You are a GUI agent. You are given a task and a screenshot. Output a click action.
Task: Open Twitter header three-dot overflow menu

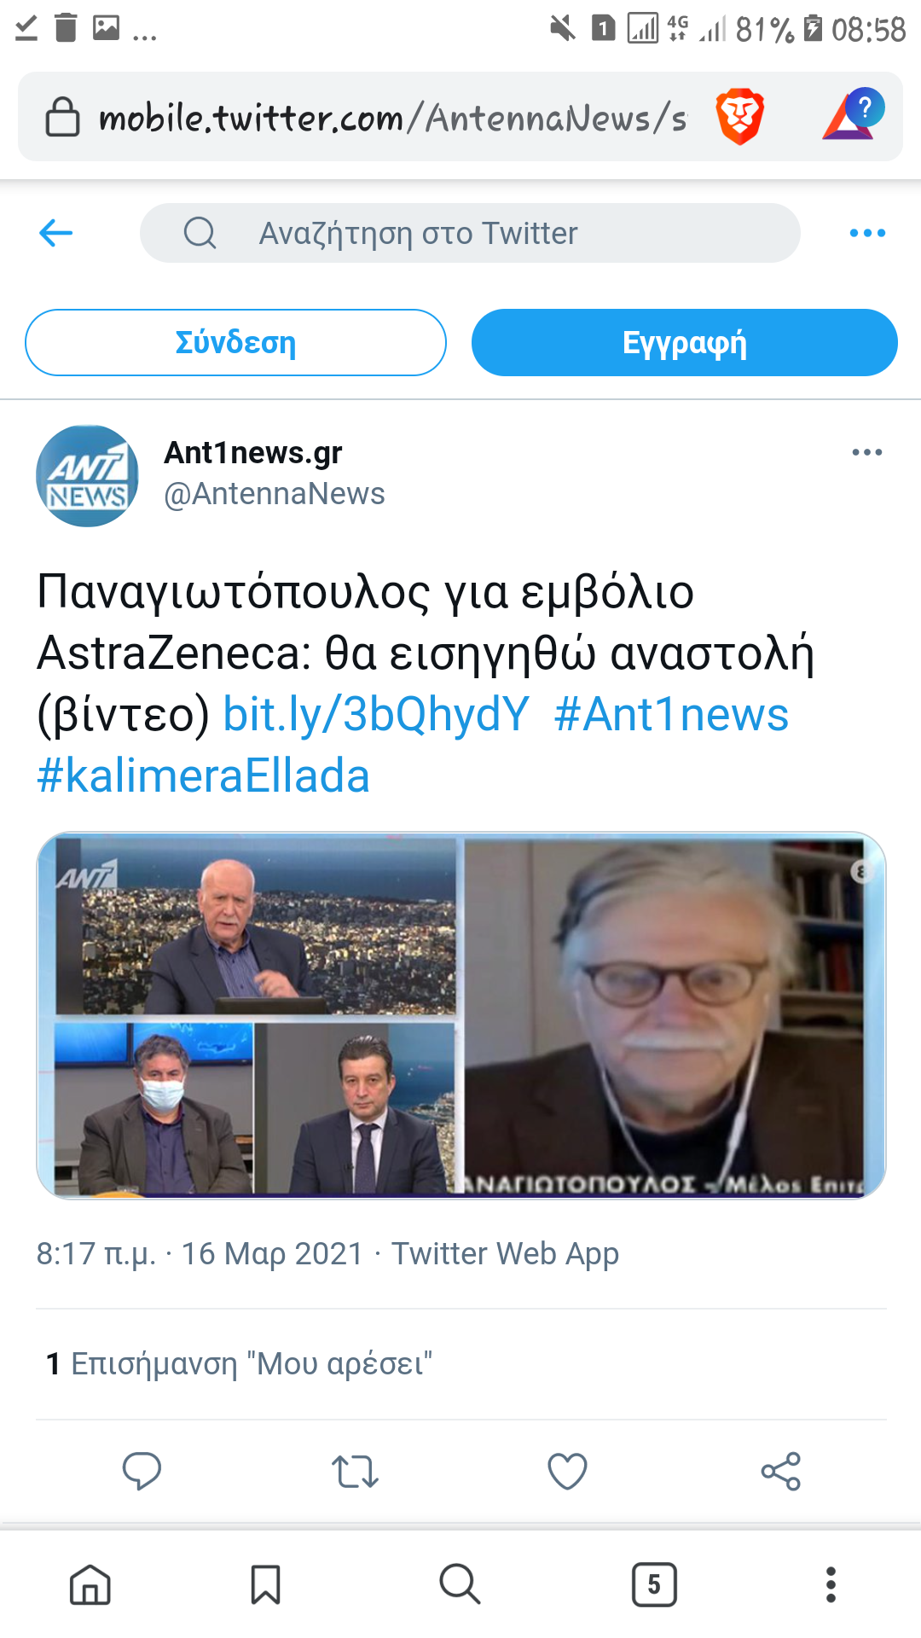click(x=867, y=233)
